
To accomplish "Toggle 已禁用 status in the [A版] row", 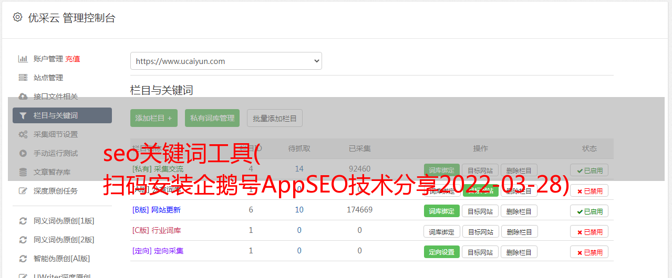I will [590, 191].
